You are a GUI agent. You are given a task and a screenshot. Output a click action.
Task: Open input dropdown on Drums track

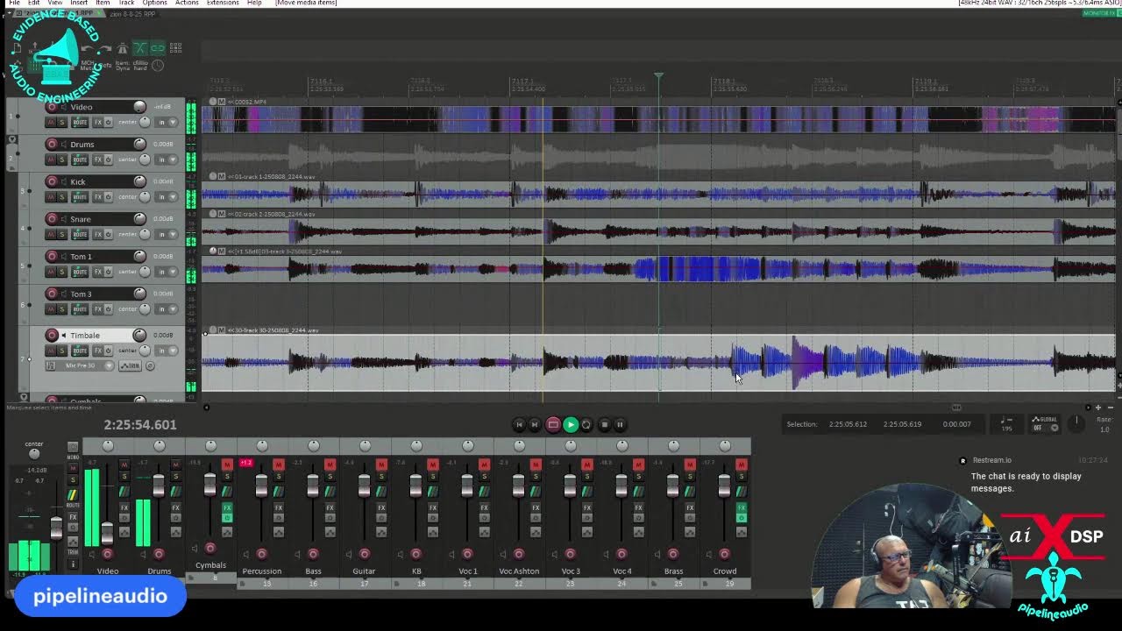pyautogui.click(x=167, y=160)
